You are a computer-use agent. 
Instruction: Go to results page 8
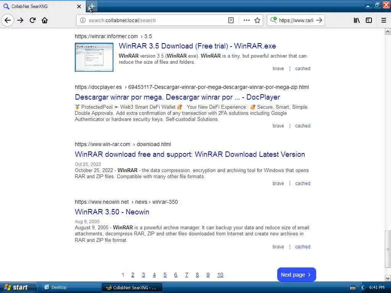pos(197,275)
